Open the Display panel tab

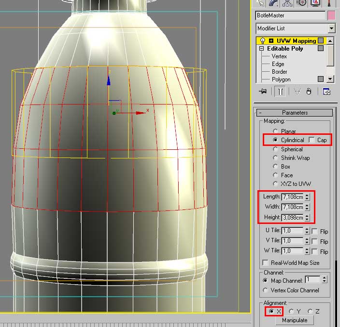[316, 3]
